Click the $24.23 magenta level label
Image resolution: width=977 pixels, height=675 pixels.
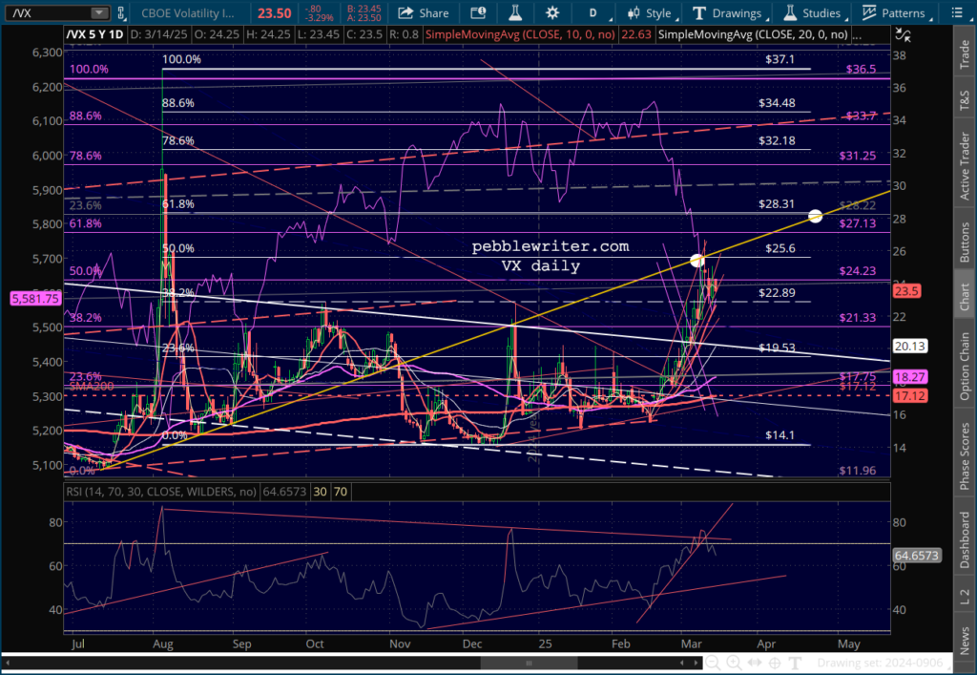858,271
